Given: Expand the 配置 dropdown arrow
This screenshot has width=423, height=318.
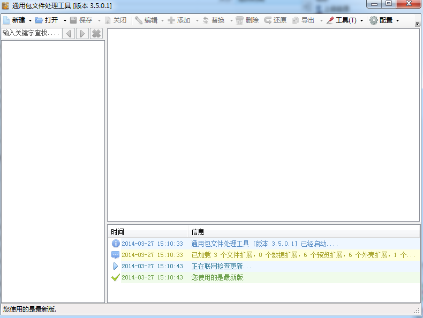Looking at the screenshot, I should [397, 20].
